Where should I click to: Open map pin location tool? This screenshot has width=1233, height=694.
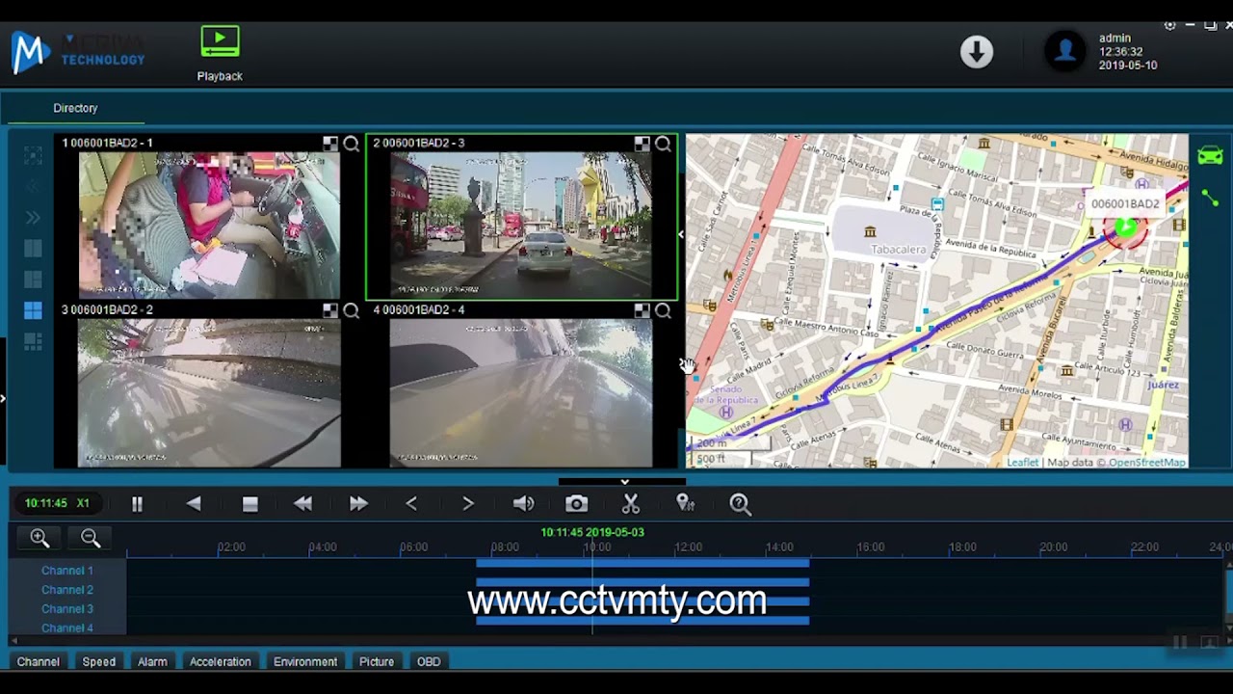tap(685, 504)
